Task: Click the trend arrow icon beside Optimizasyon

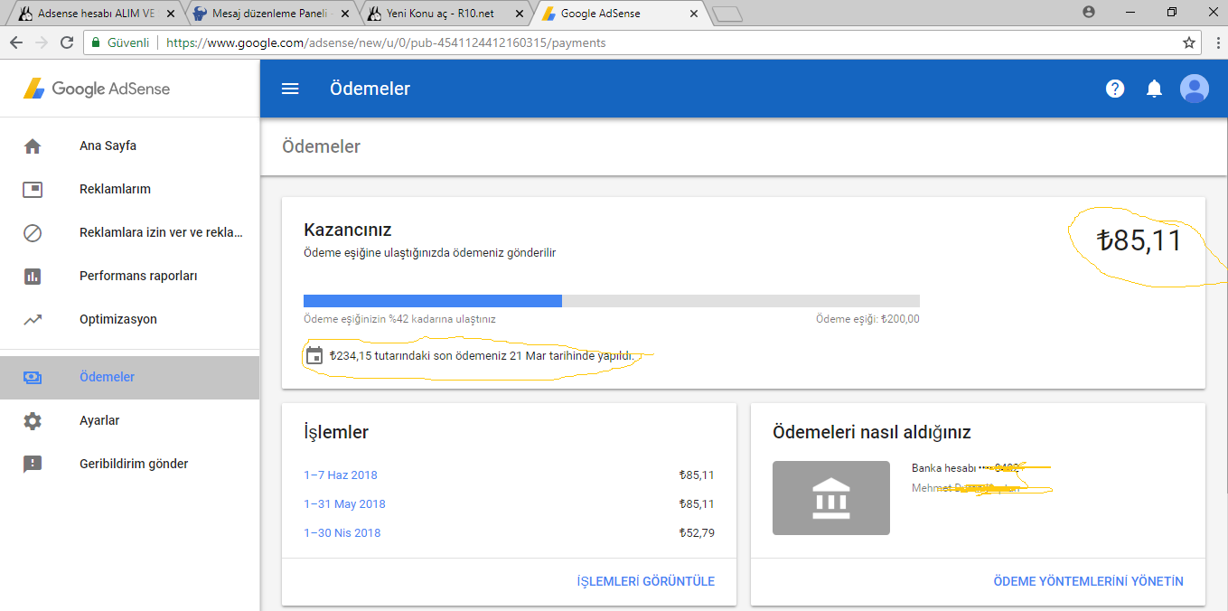Action: click(x=33, y=319)
